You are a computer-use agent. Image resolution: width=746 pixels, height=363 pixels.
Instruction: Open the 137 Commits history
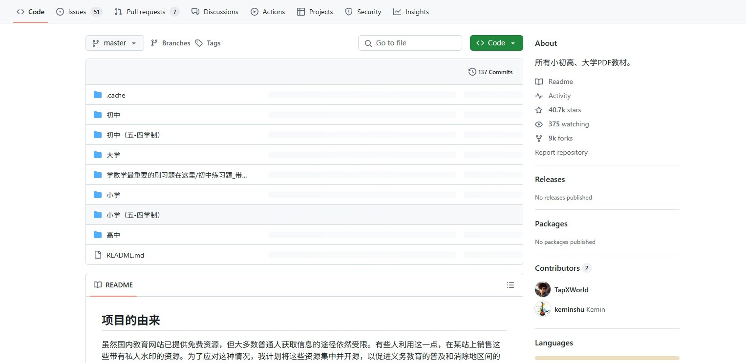coord(490,72)
